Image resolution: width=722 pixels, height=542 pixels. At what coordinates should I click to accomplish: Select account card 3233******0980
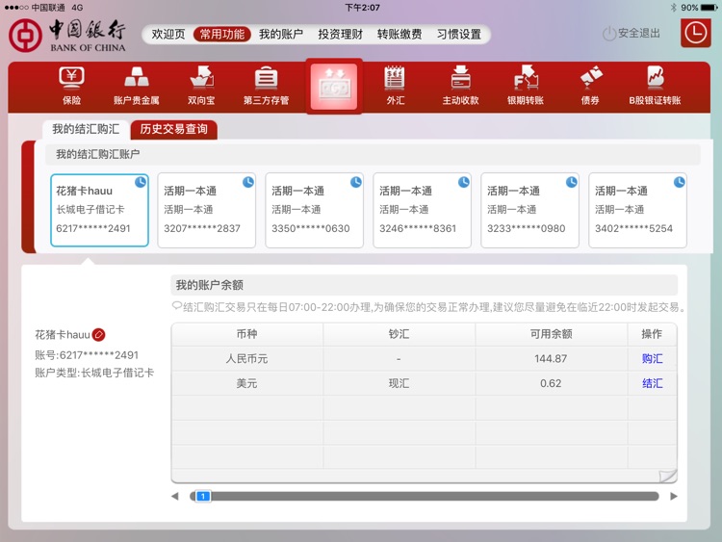coord(529,210)
